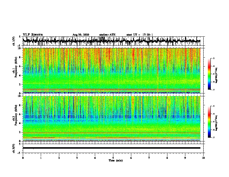229x177 pixels.
Task: Click the time axis tick label "4"
Action: point(95,158)
